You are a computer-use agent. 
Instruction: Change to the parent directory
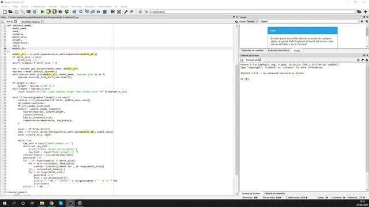[365, 11]
